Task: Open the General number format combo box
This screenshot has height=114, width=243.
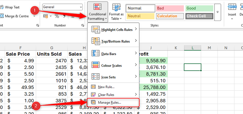Action: coord(62,7)
